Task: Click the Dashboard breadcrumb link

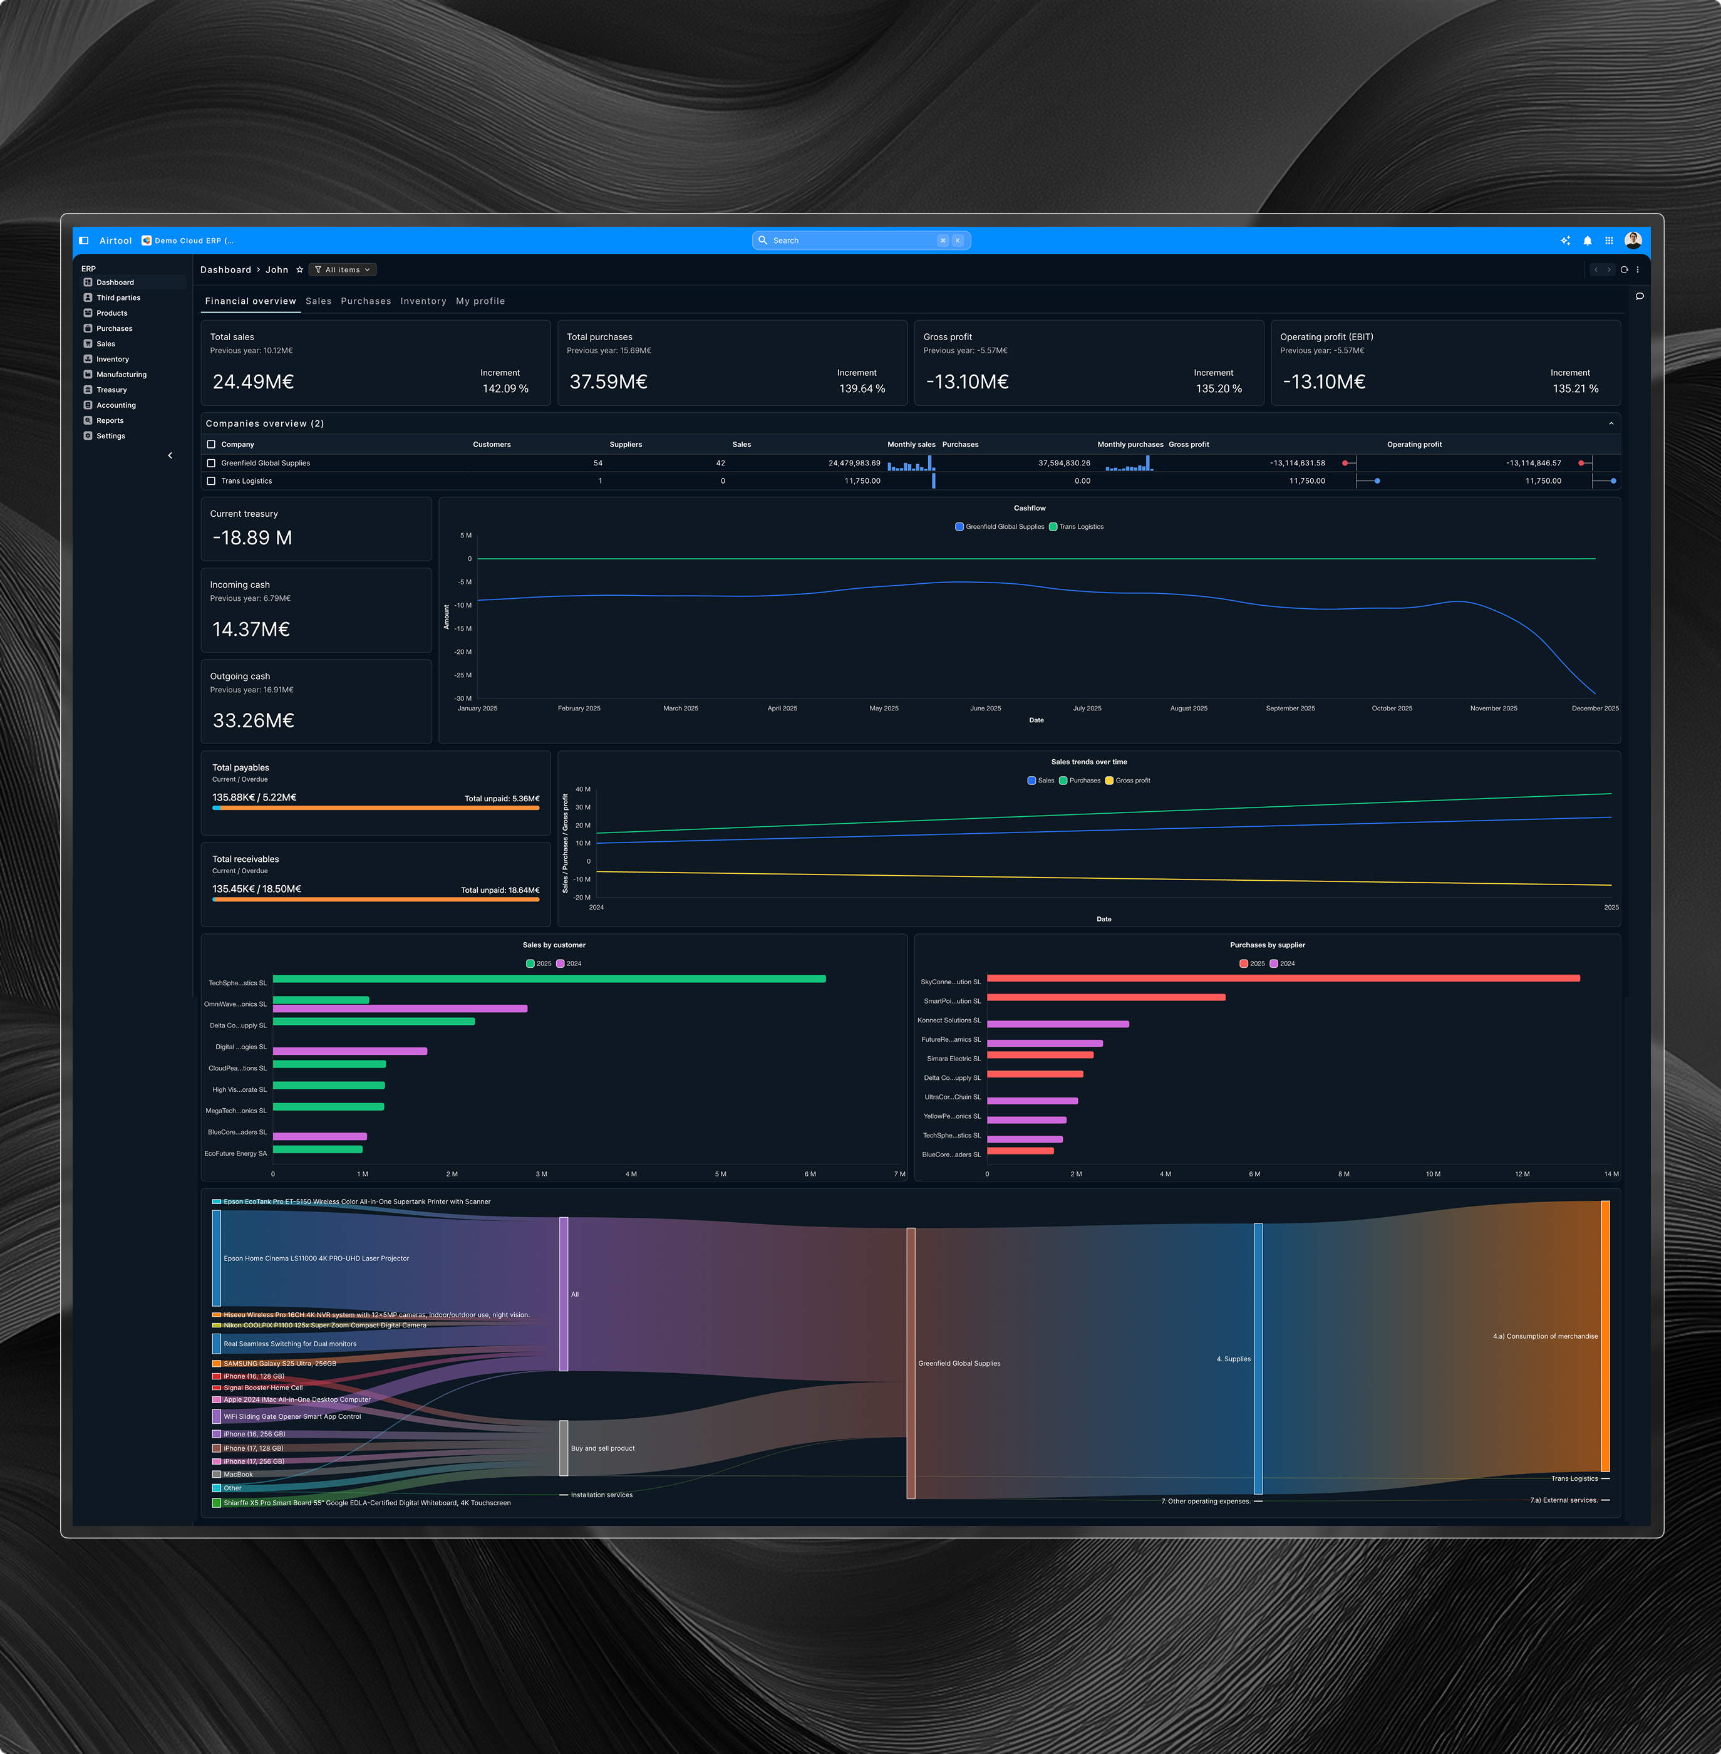Action: (x=225, y=269)
